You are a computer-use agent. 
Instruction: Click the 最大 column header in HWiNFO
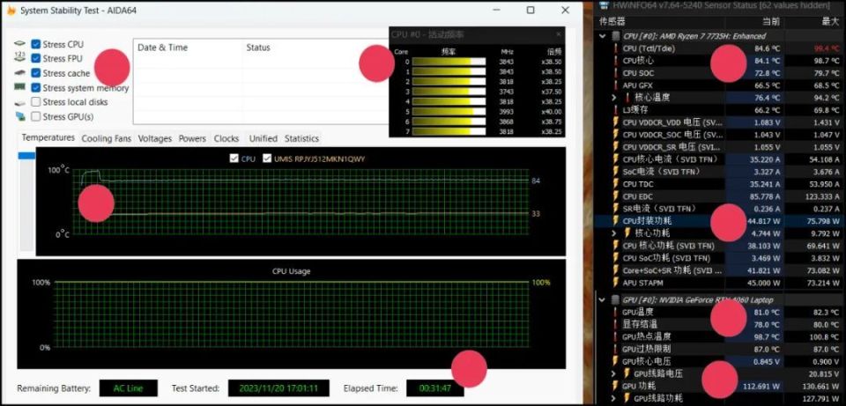point(829,21)
